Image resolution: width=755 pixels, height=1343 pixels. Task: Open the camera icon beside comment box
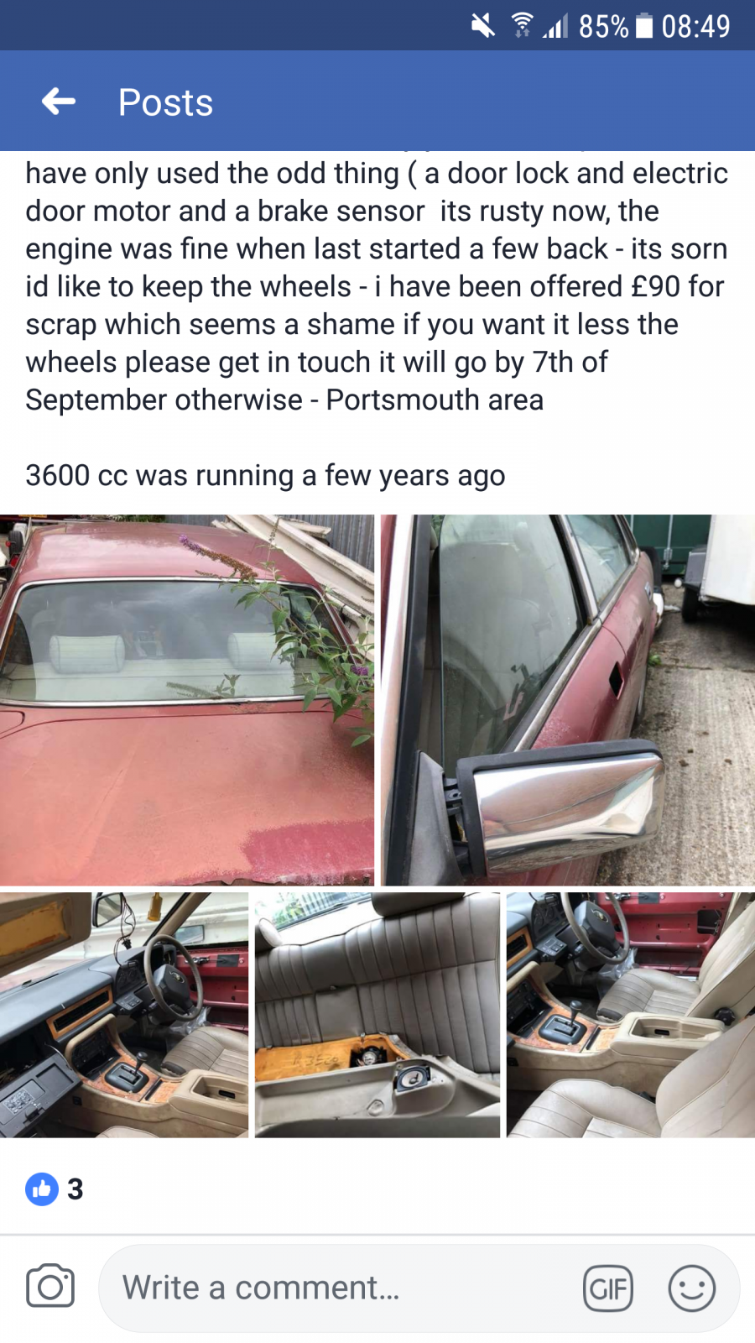50,1286
